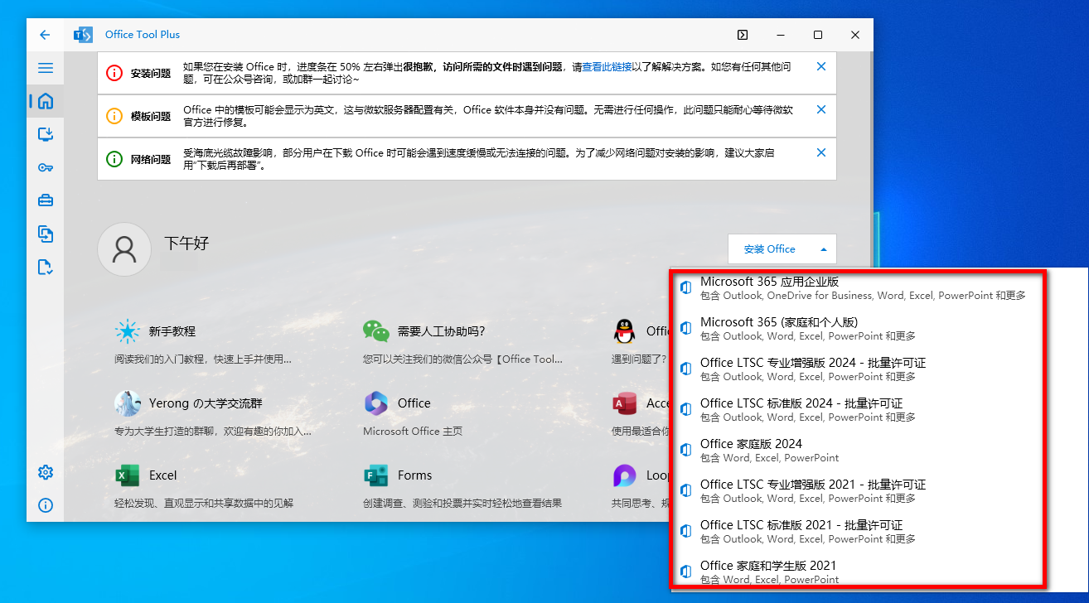Open the Office 主页 tile text
The width and height of the screenshot is (1089, 603).
(x=413, y=432)
